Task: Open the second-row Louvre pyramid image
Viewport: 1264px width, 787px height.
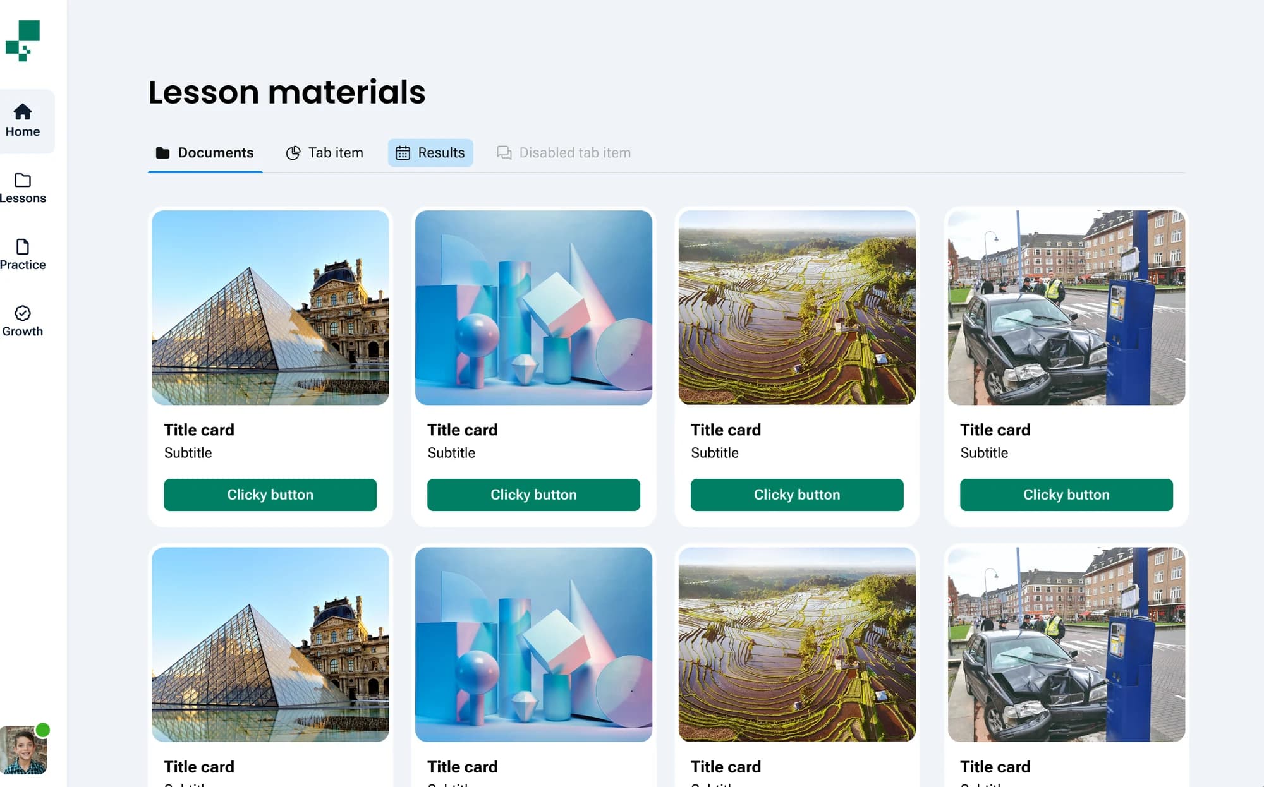Action: 270,644
